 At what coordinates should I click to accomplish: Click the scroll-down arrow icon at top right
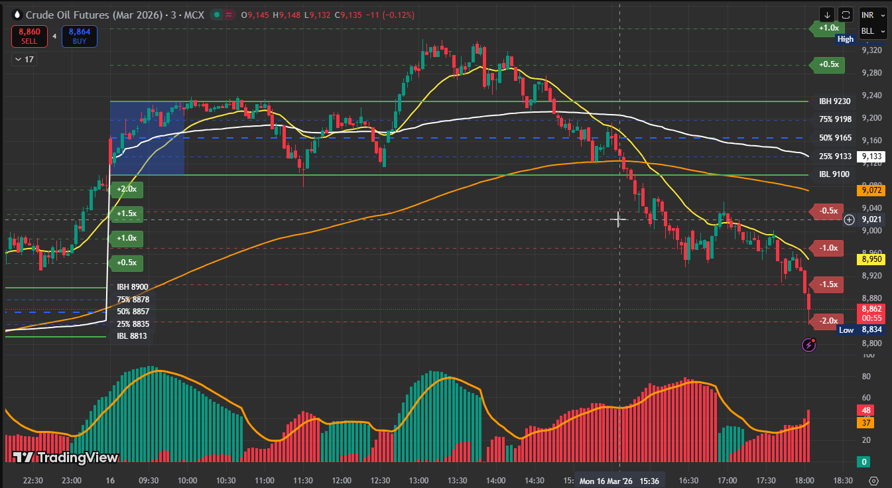tap(827, 15)
